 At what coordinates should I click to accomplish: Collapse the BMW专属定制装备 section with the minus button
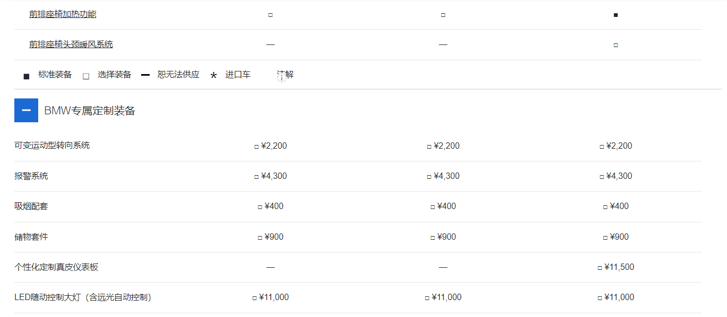(26, 111)
